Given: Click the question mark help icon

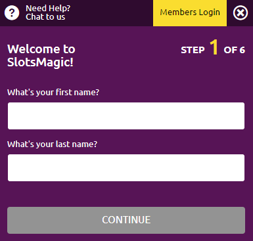Looking at the screenshot, I should click(x=12, y=12).
